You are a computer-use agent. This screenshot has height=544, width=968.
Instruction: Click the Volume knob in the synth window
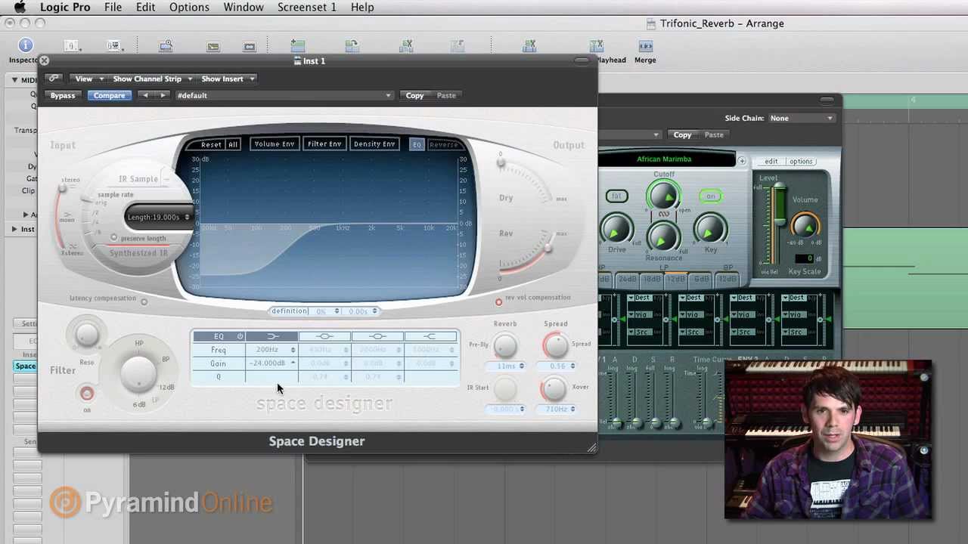coord(805,225)
